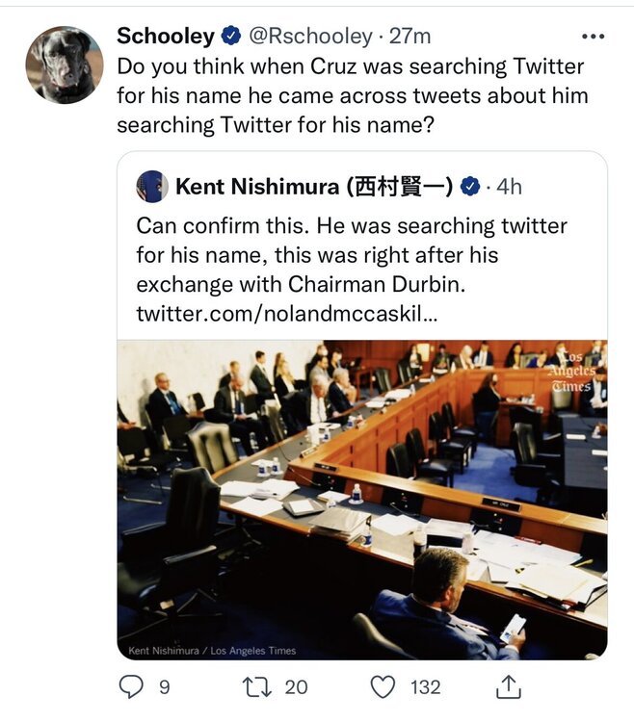Click Schooley's tweet text about Cruz
Viewport: 634px width, 722px height.
(x=352, y=96)
